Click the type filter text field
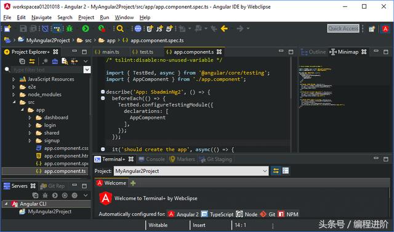 (47, 70)
